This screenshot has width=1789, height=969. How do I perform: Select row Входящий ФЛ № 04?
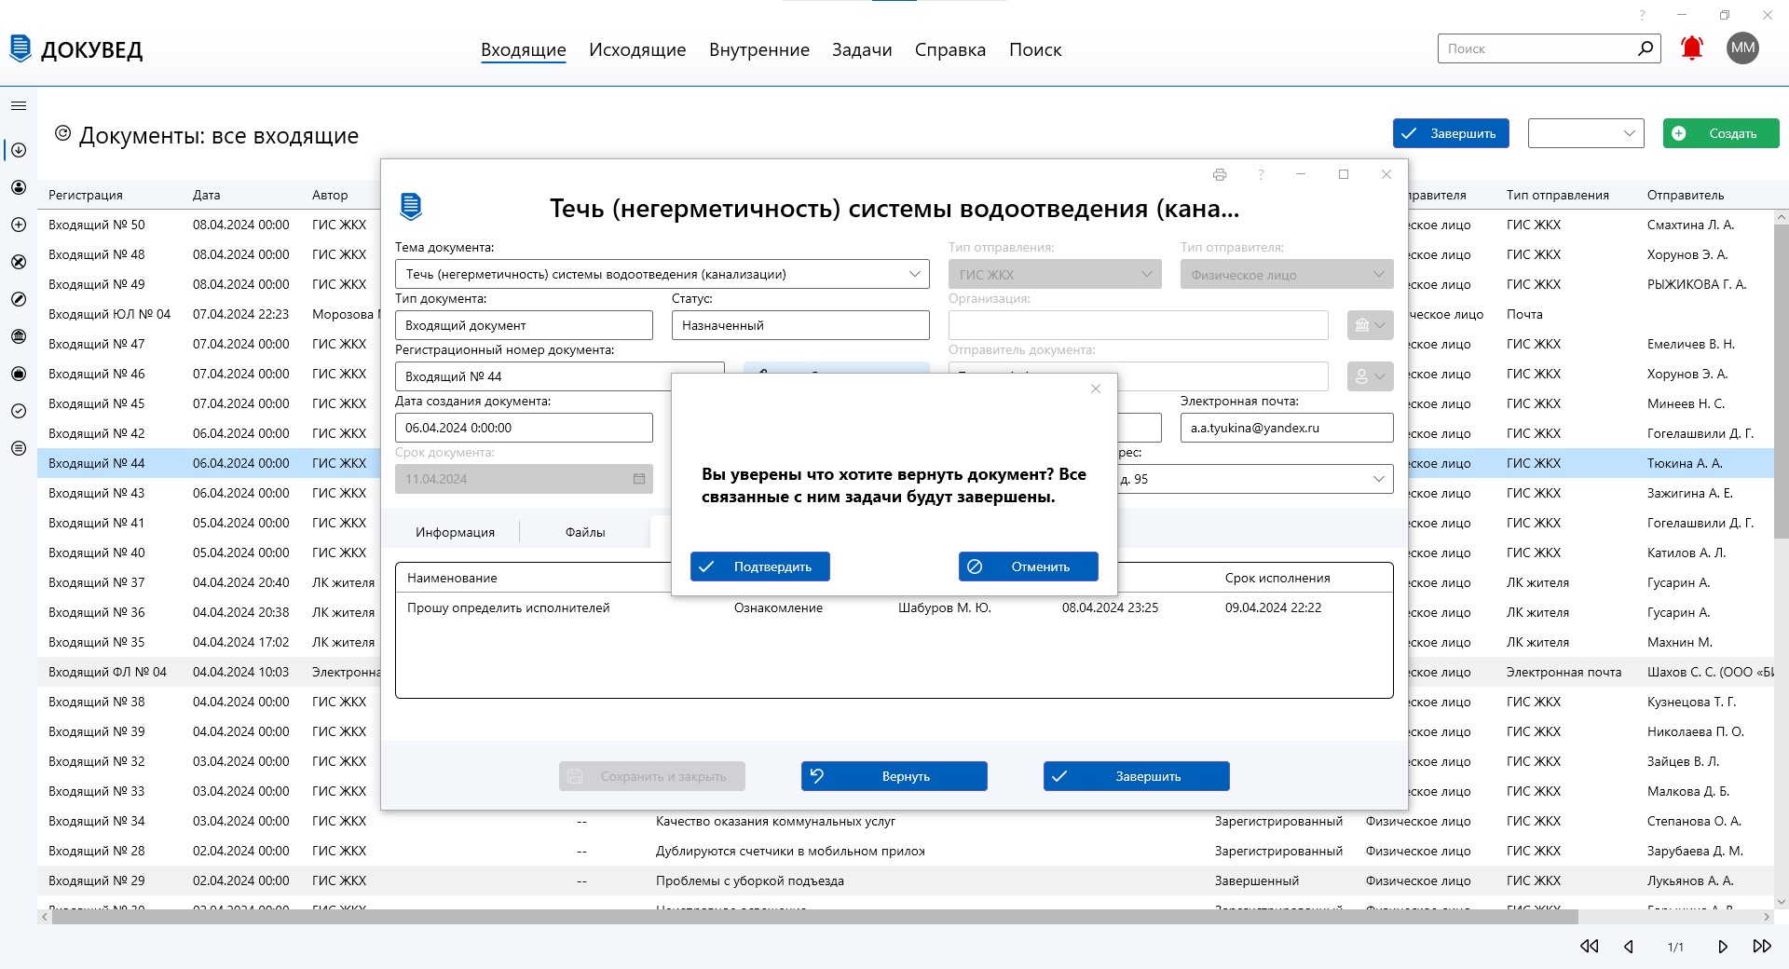click(x=209, y=672)
